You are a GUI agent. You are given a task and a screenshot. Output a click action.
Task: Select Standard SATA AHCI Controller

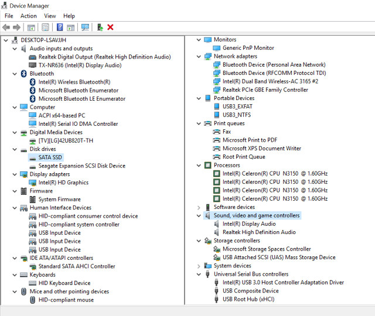[77, 266]
